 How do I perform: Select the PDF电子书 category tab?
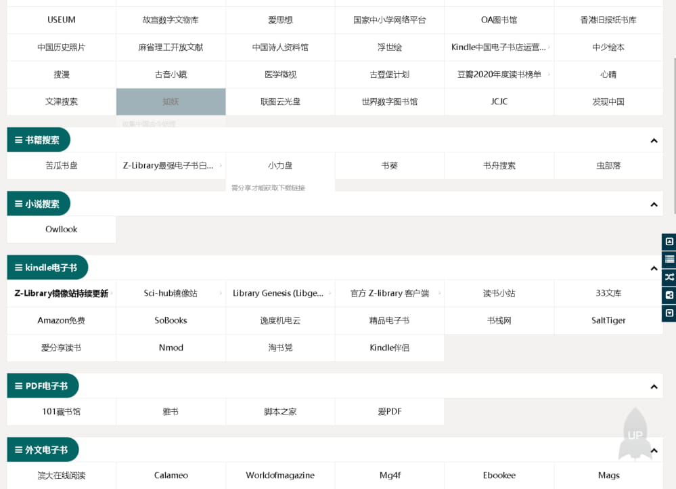click(43, 386)
